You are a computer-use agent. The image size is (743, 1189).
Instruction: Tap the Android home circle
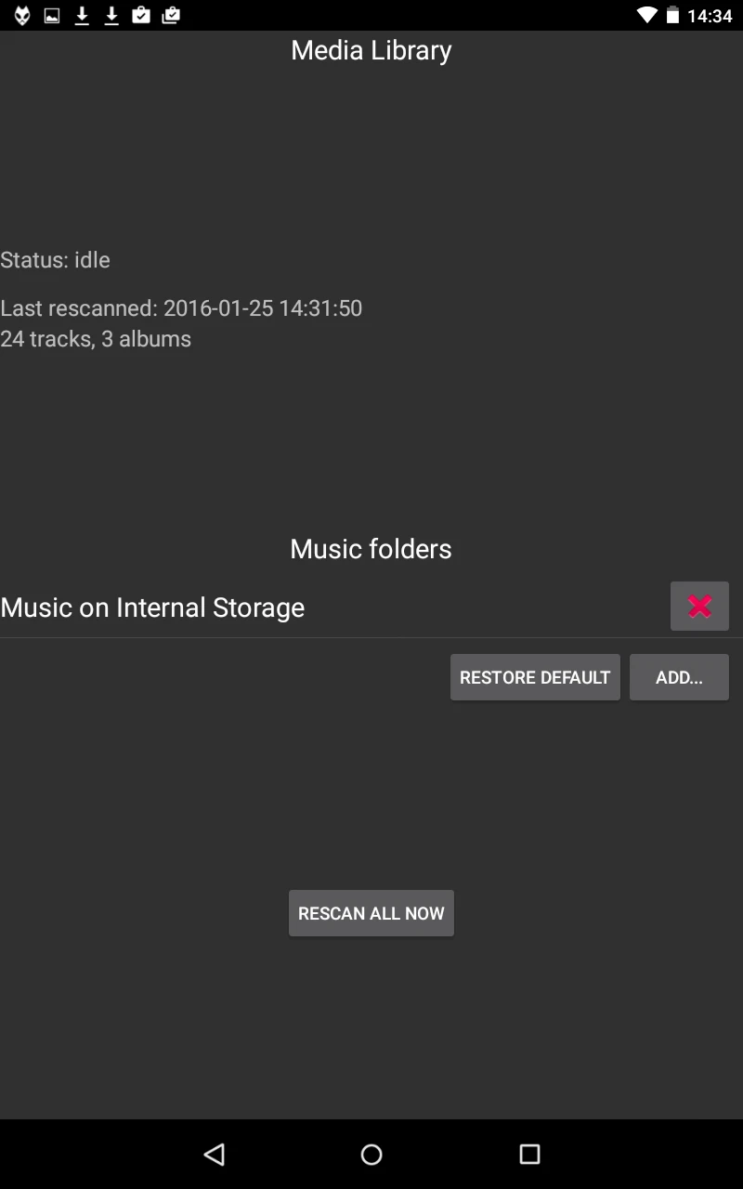(x=371, y=1154)
